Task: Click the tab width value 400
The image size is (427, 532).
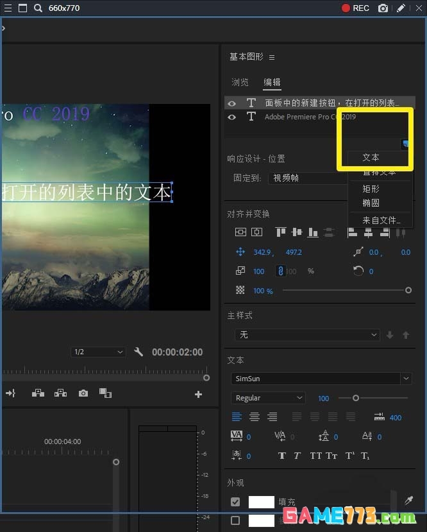Action: pyautogui.click(x=396, y=418)
